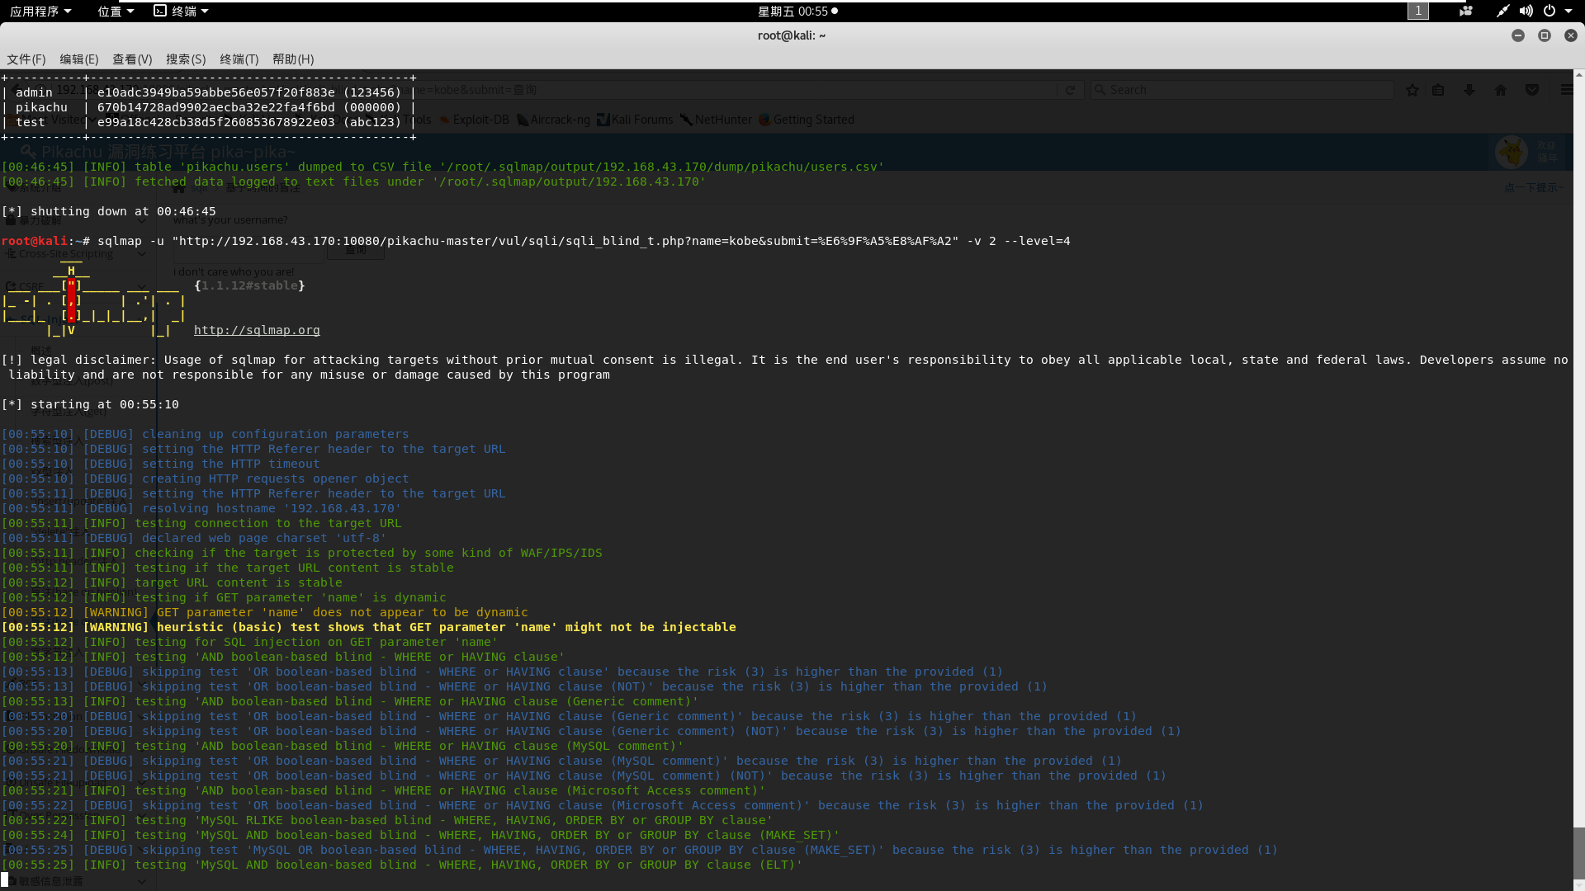This screenshot has height=891, width=1585.
Task: Open the 帮助(H) menu
Action: coord(293,59)
